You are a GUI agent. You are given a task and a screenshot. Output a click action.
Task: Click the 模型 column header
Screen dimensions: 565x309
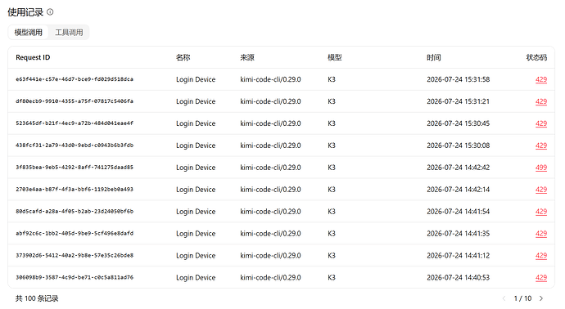click(x=334, y=57)
